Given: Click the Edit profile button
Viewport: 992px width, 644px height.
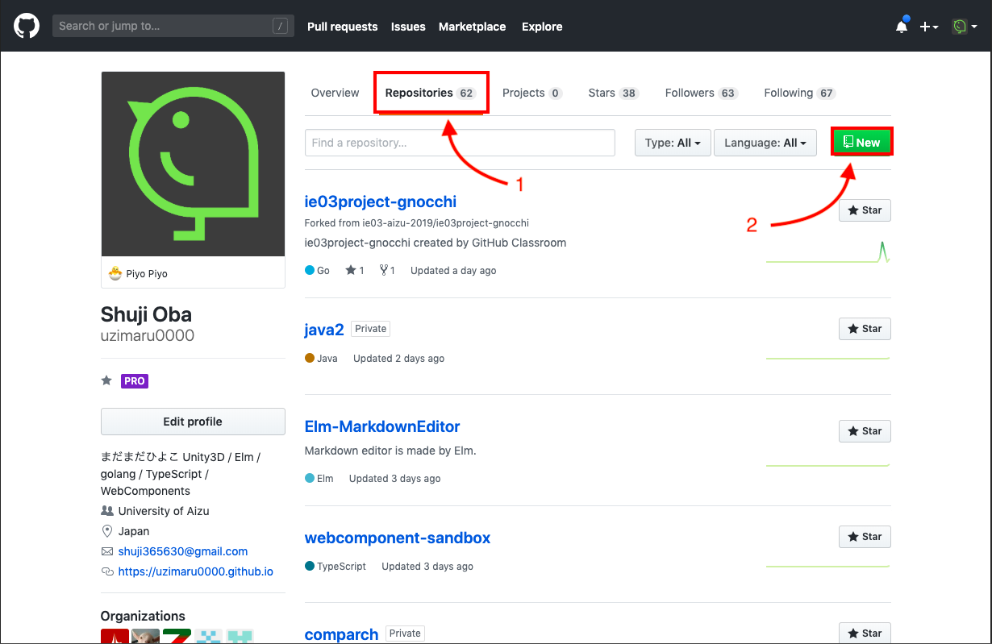Looking at the screenshot, I should (193, 422).
